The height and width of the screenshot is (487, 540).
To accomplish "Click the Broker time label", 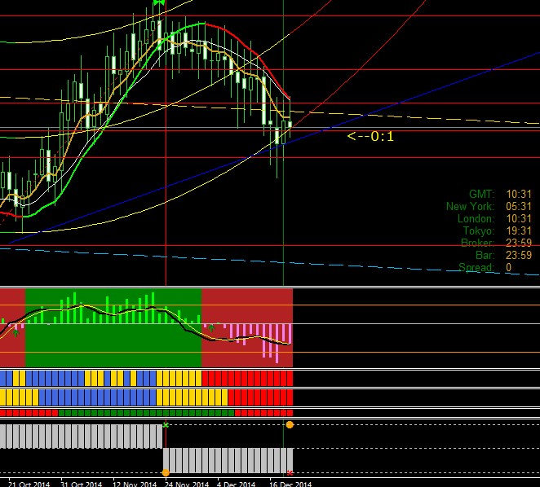I will (476, 243).
